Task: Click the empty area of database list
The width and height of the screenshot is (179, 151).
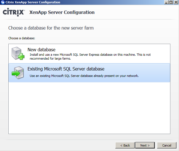Action: click(89, 108)
